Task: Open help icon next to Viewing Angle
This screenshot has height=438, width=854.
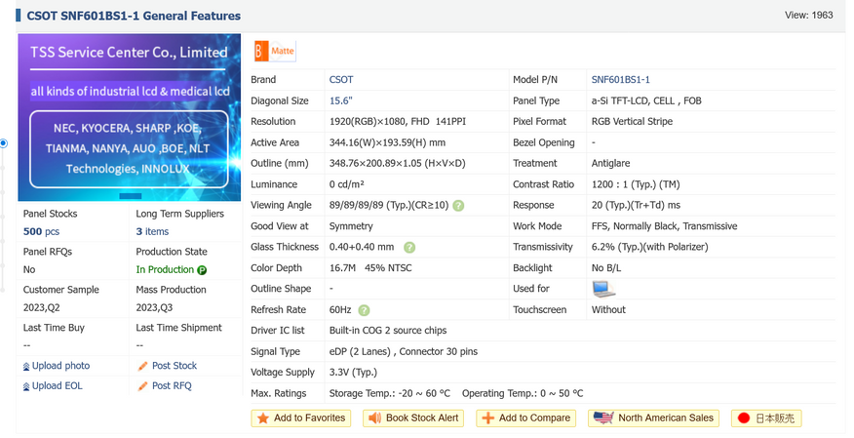Action: tap(458, 206)
